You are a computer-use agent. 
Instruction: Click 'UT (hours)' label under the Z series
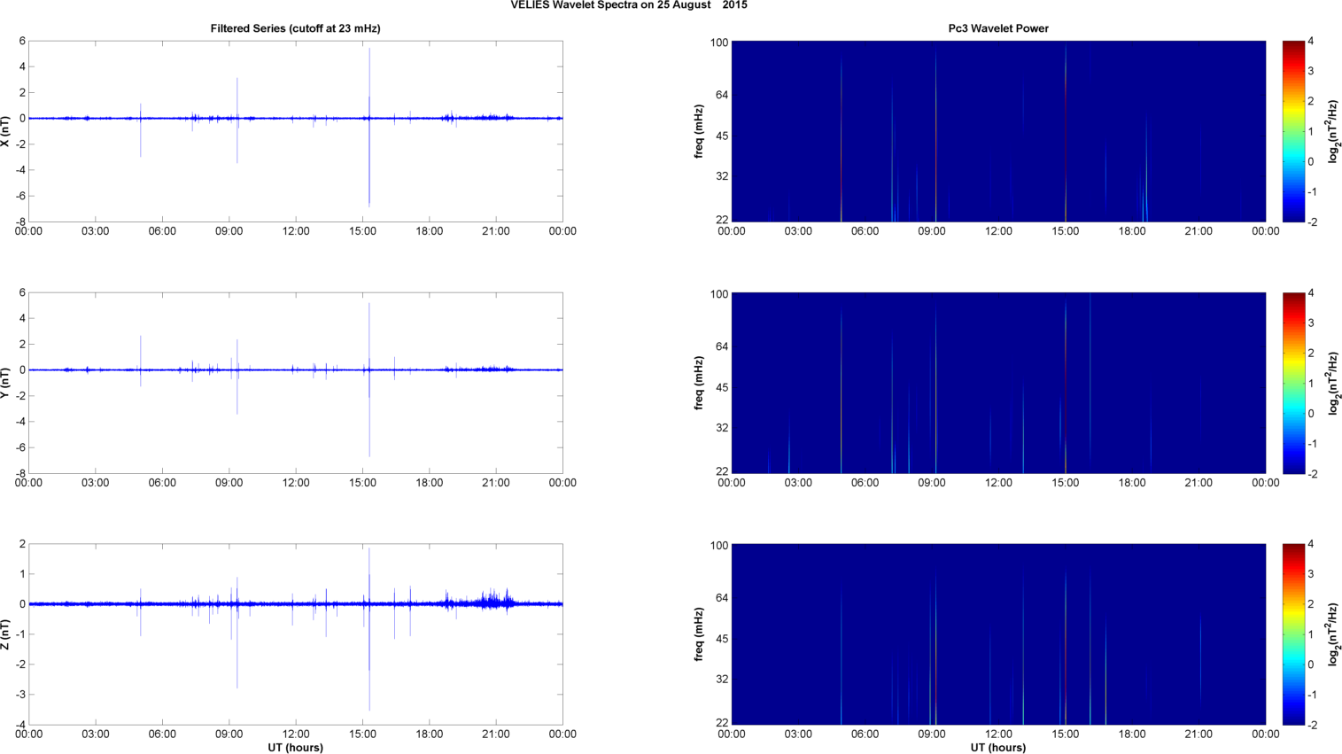[x=295, y=748]
